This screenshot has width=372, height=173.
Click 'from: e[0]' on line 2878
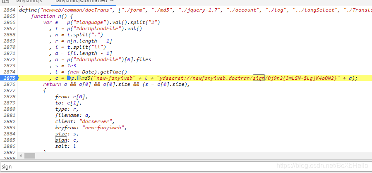pyautogui.click(x=70, y=97)
